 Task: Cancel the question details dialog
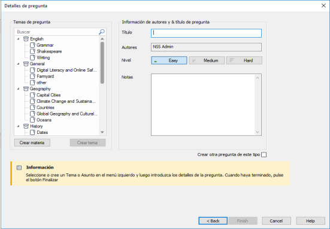pyautogui.click(x=276, y=221)
